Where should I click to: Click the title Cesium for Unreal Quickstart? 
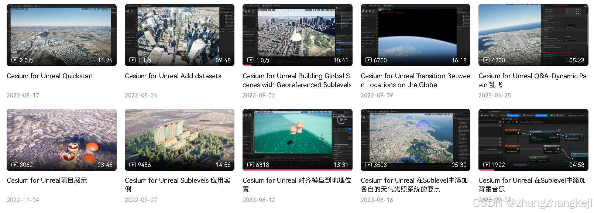[50, 76]
